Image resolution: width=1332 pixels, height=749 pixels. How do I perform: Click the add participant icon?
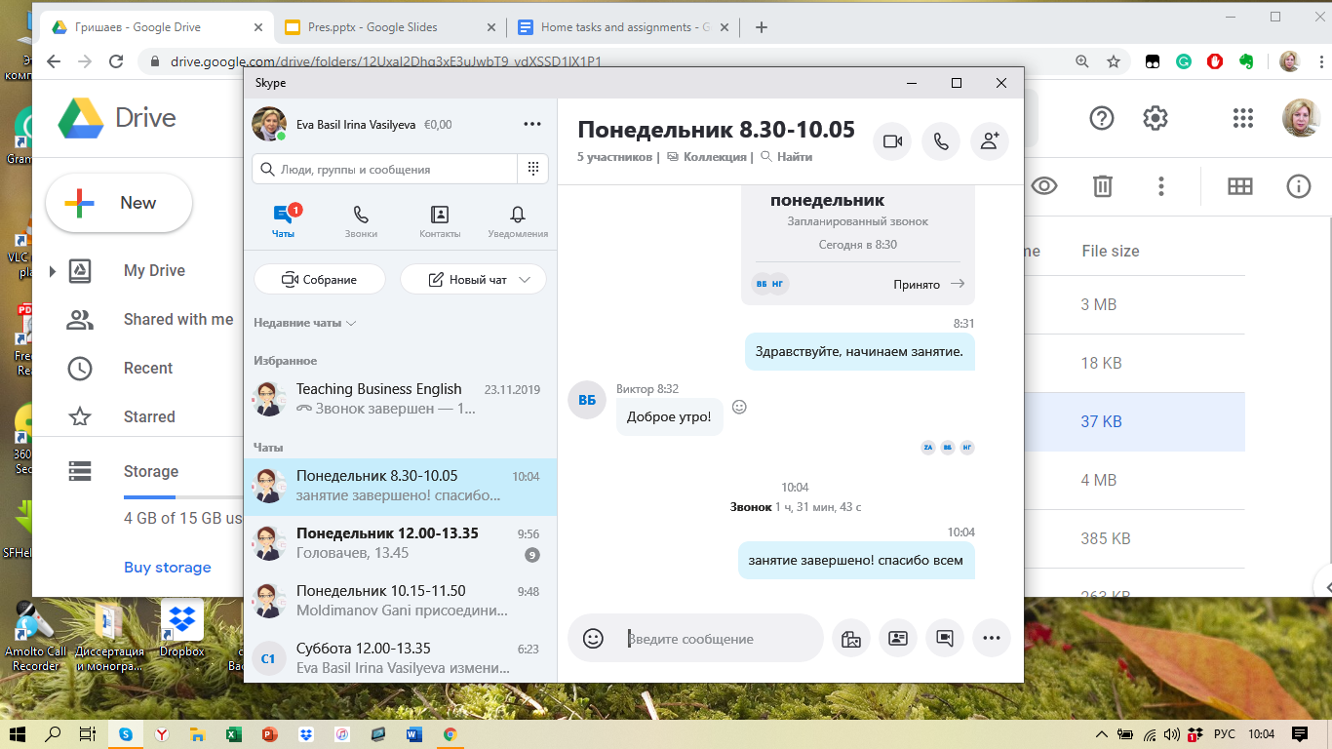[x=989, y=141]
